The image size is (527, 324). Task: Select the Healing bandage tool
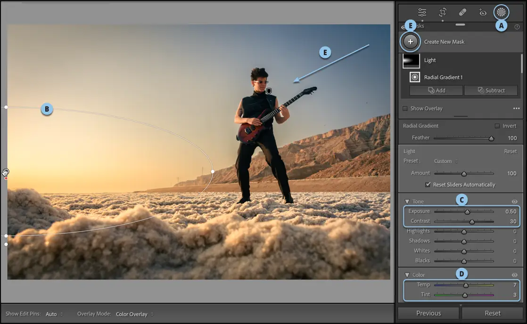pyautogui.click(x=462, y=12)
